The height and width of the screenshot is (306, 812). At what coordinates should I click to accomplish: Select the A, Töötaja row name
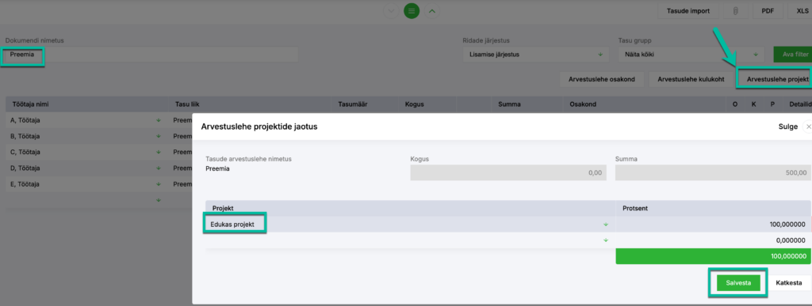tap(25, 120)
